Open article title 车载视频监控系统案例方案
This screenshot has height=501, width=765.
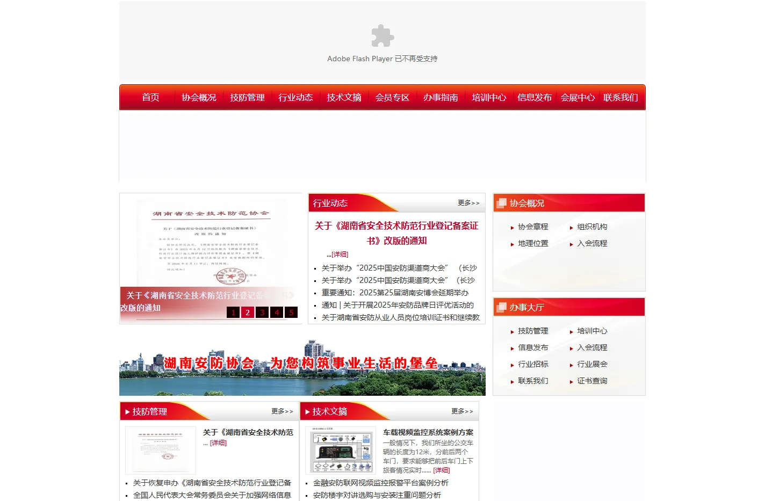point(428,432)
